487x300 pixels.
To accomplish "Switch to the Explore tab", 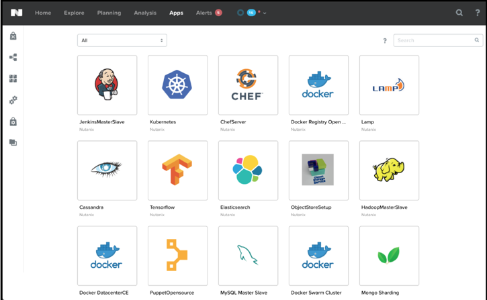I will 74,13.
